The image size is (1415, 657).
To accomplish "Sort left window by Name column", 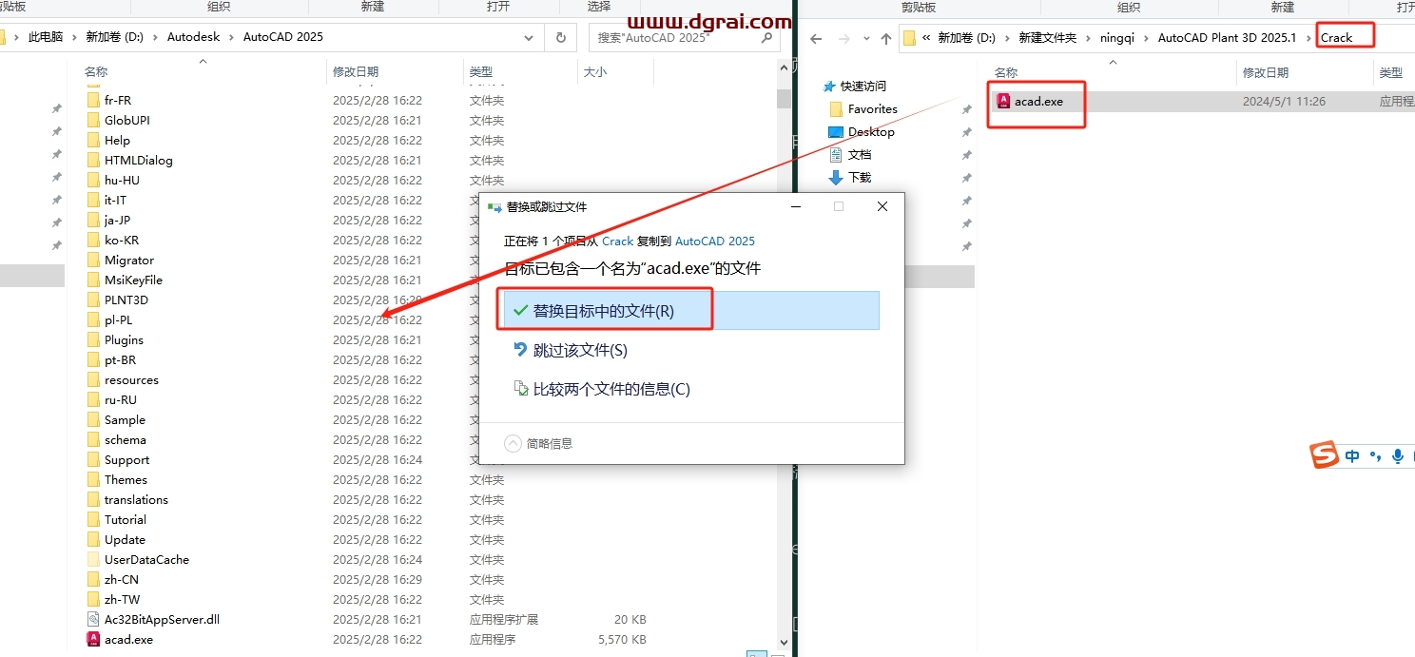I will [96, 71].
